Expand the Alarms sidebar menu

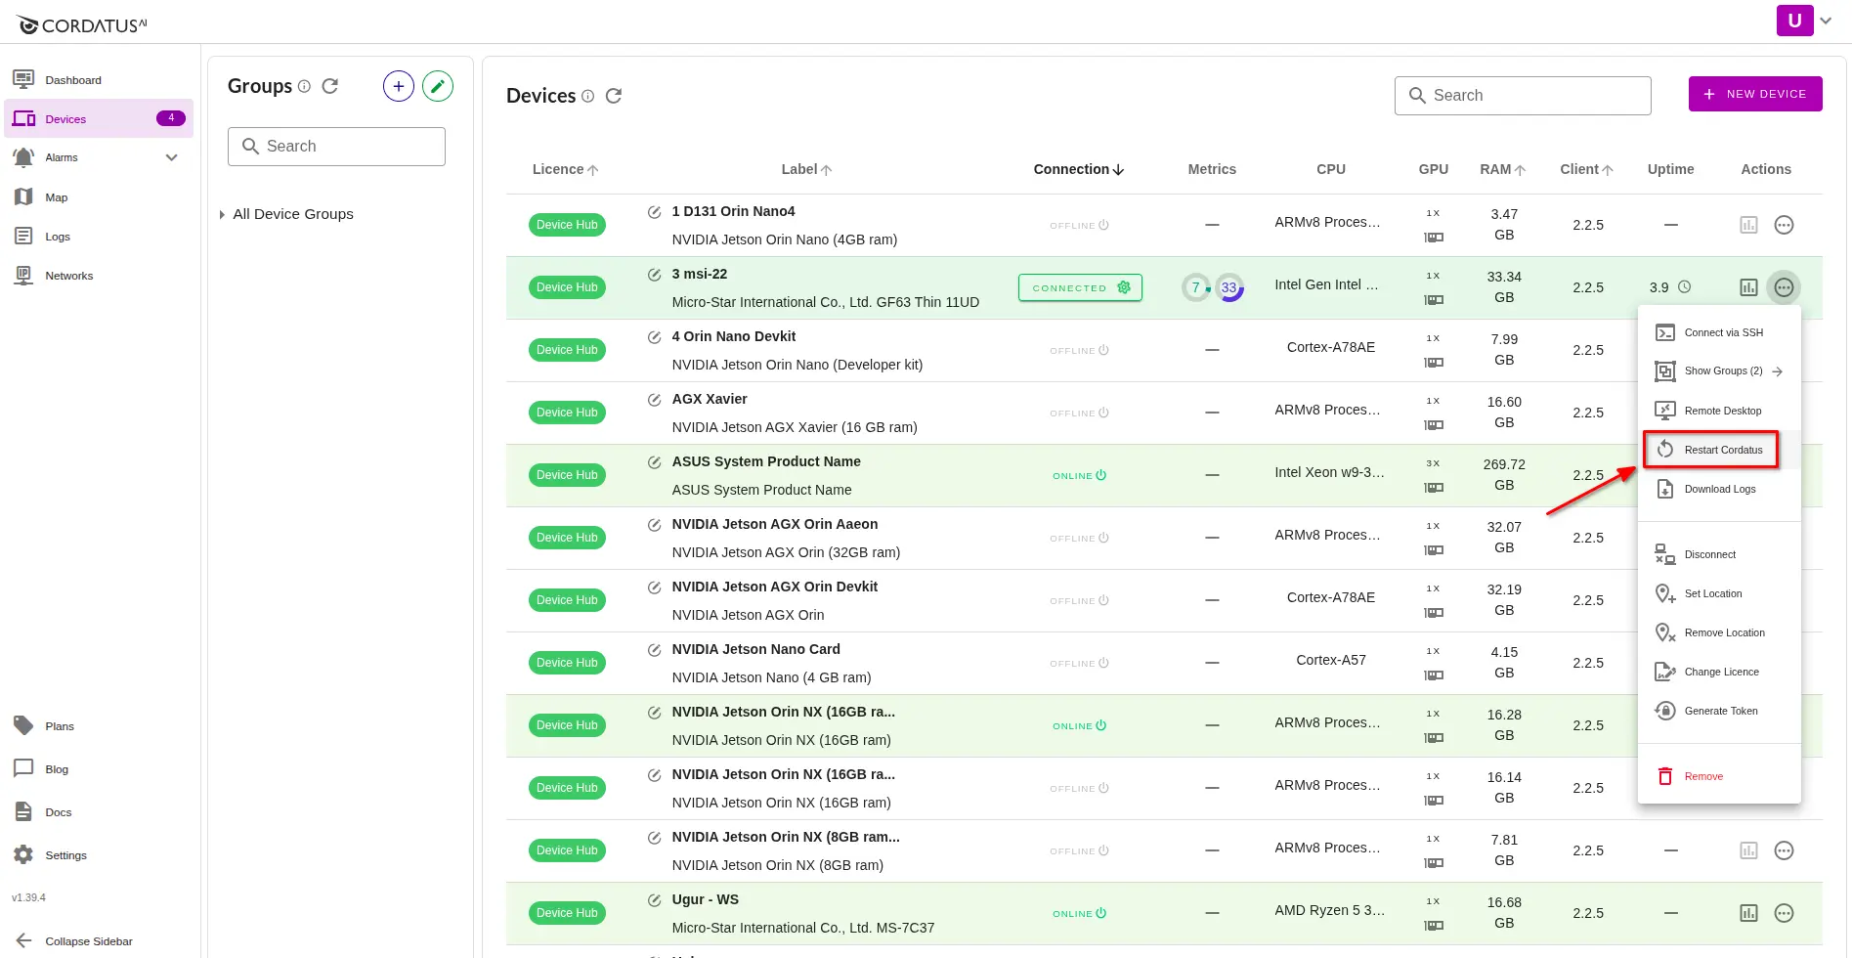171,157
